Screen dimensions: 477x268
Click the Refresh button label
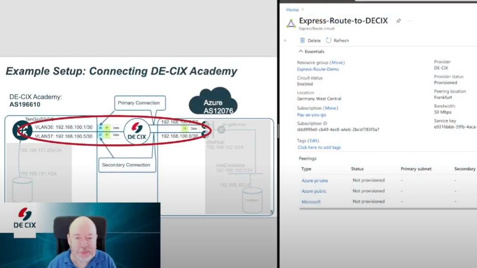coord(341,41)
